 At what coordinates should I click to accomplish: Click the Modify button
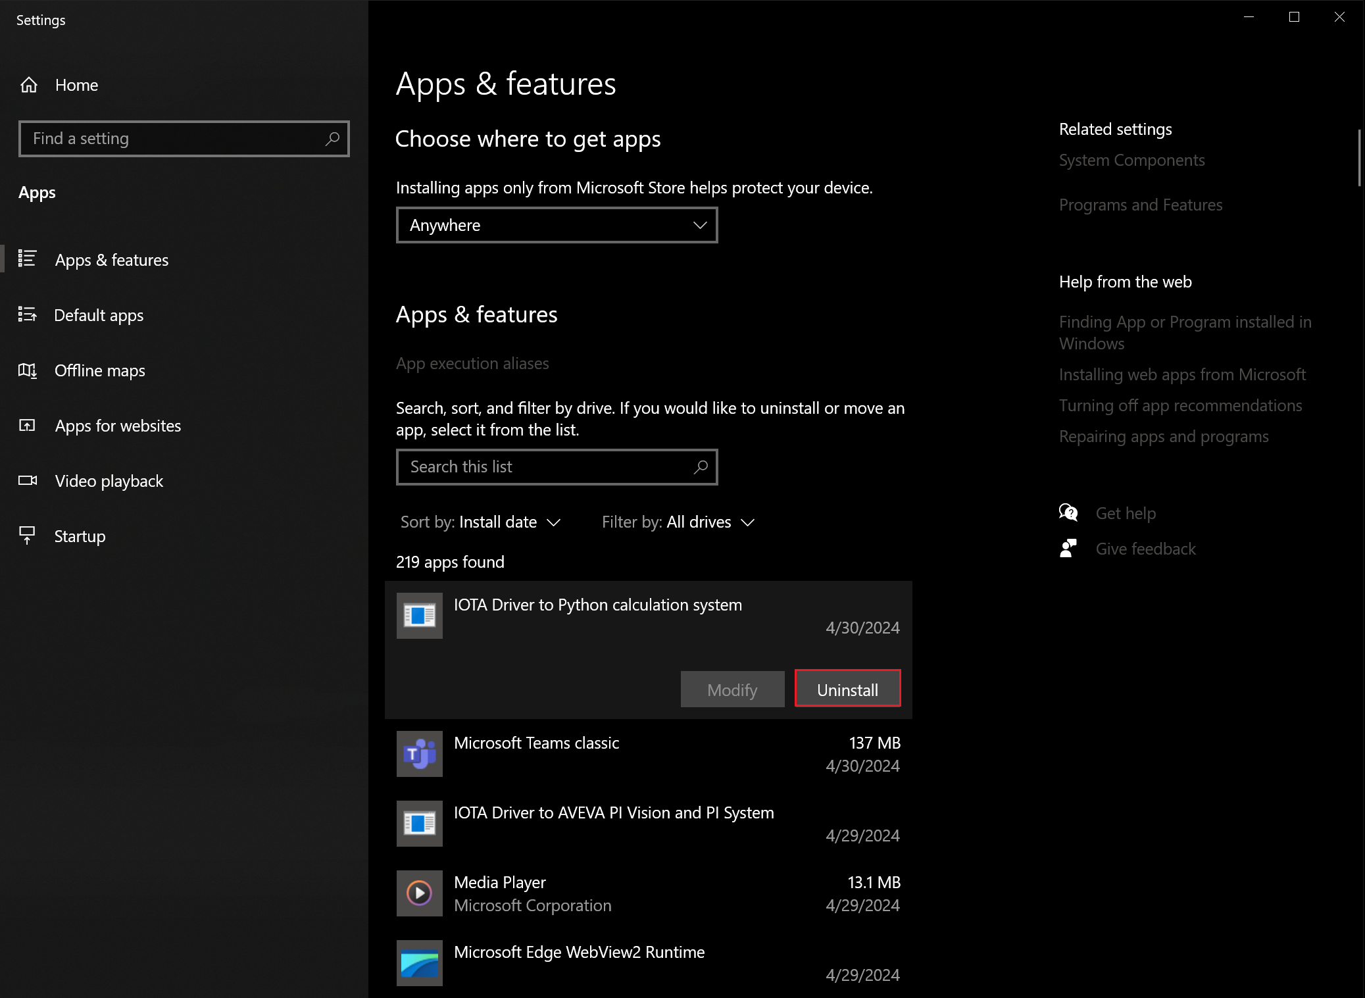[732, 689]
